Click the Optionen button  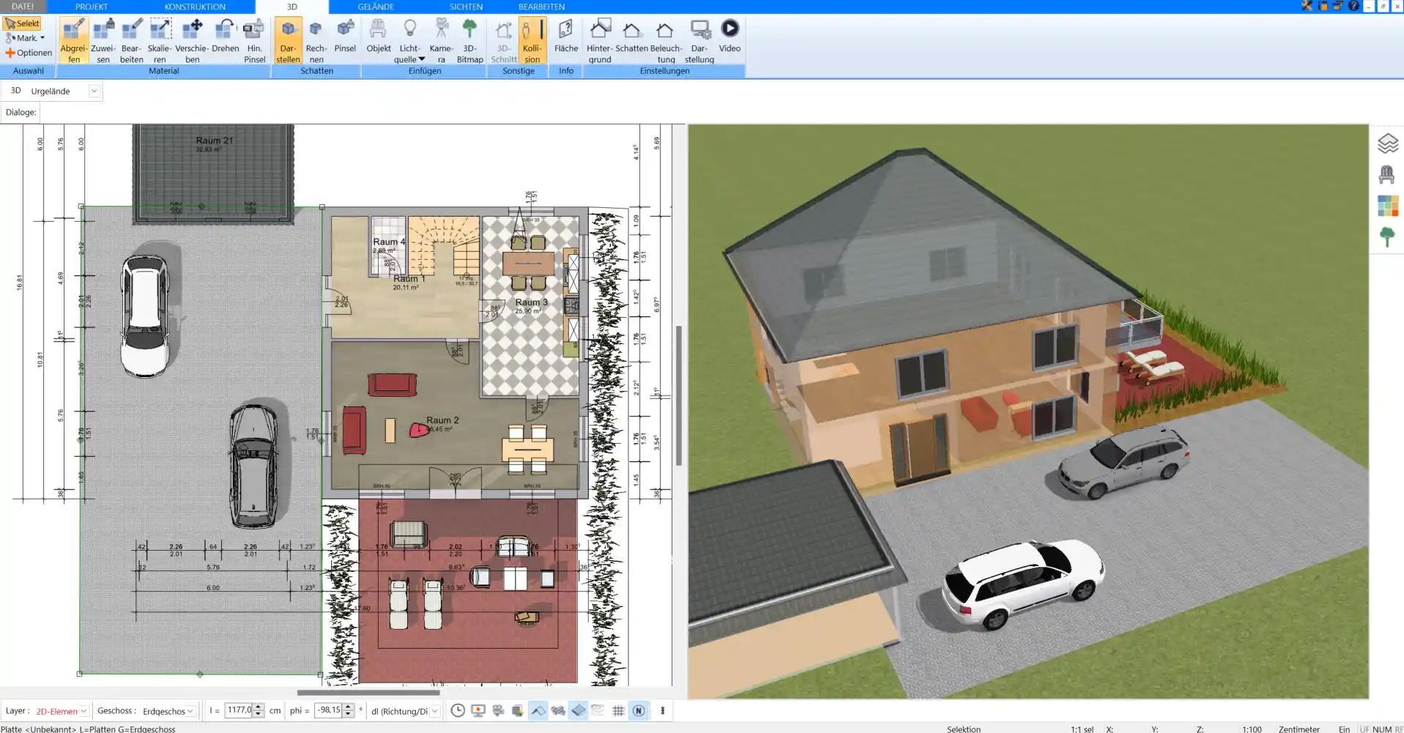(x=29, y=53)
